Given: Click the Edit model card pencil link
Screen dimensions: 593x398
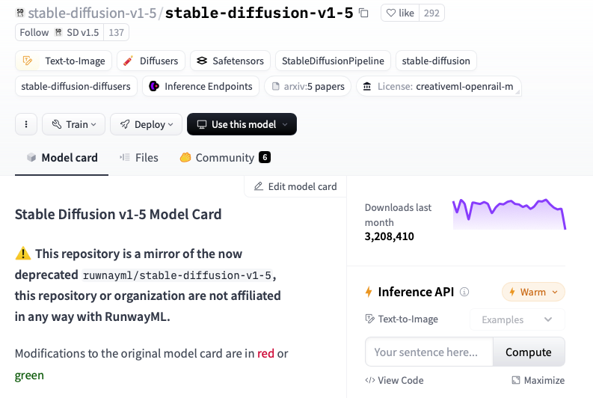Looking at the screenshot, I should (x=295, y=186).
